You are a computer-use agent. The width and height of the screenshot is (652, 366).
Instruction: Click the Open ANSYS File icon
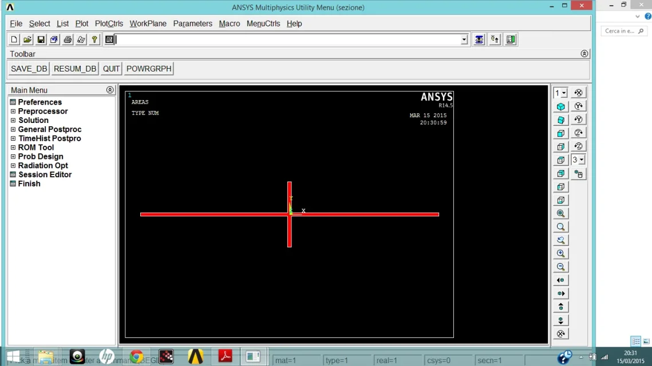27,39
